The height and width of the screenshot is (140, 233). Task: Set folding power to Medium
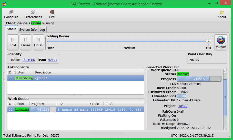(x=129, y=48)
